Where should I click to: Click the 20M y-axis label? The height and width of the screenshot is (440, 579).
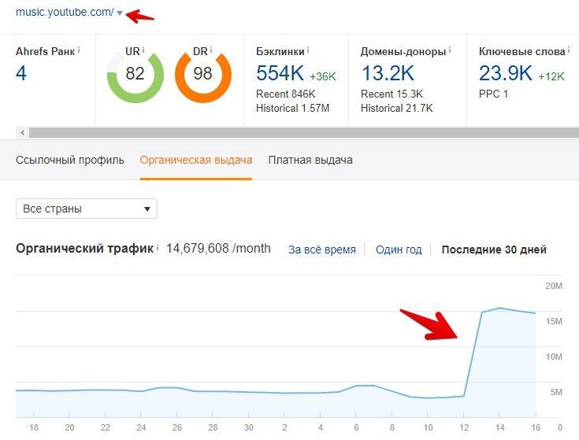tap(554, 286)
